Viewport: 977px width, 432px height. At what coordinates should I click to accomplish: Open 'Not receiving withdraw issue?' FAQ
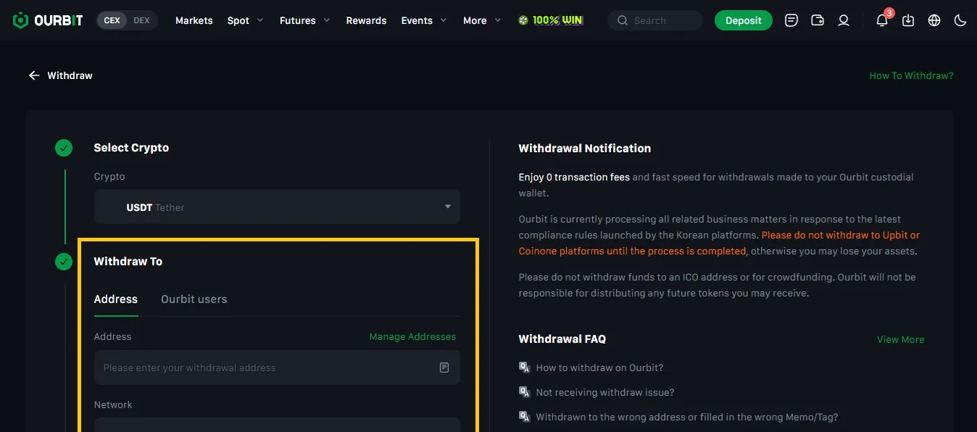(x=605, y=392)
